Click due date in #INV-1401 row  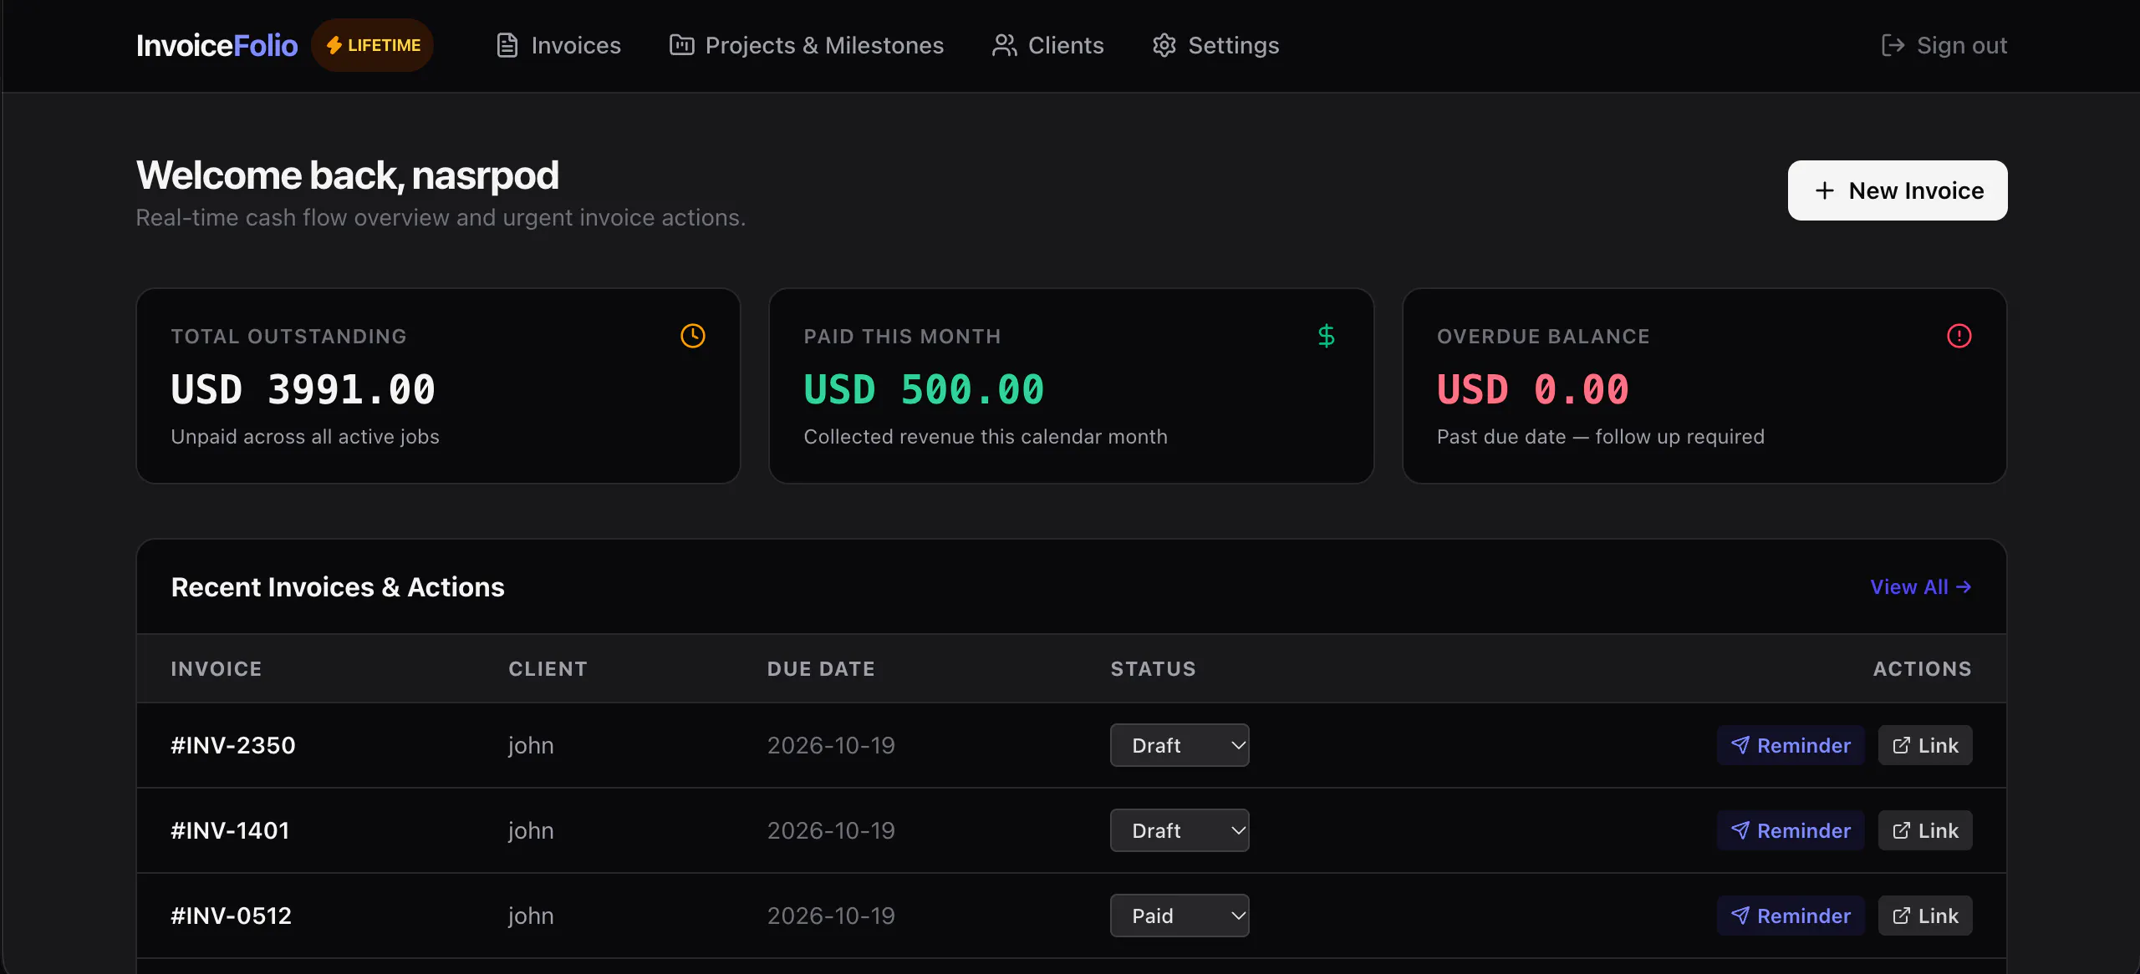tap(831, 830)
